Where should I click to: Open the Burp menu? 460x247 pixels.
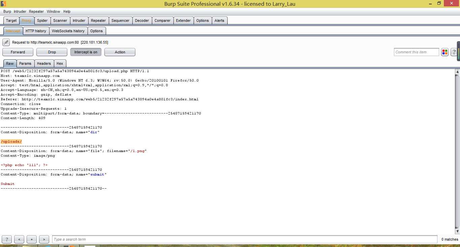(x=7, y=11)
